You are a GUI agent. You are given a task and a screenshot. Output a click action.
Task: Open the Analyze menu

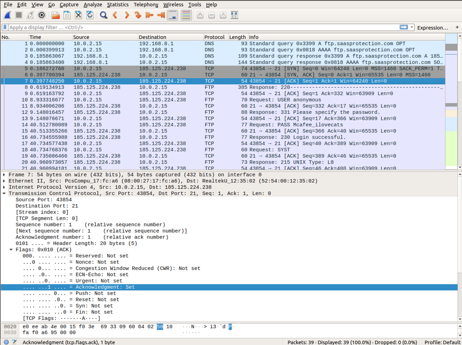pos(92,4)
